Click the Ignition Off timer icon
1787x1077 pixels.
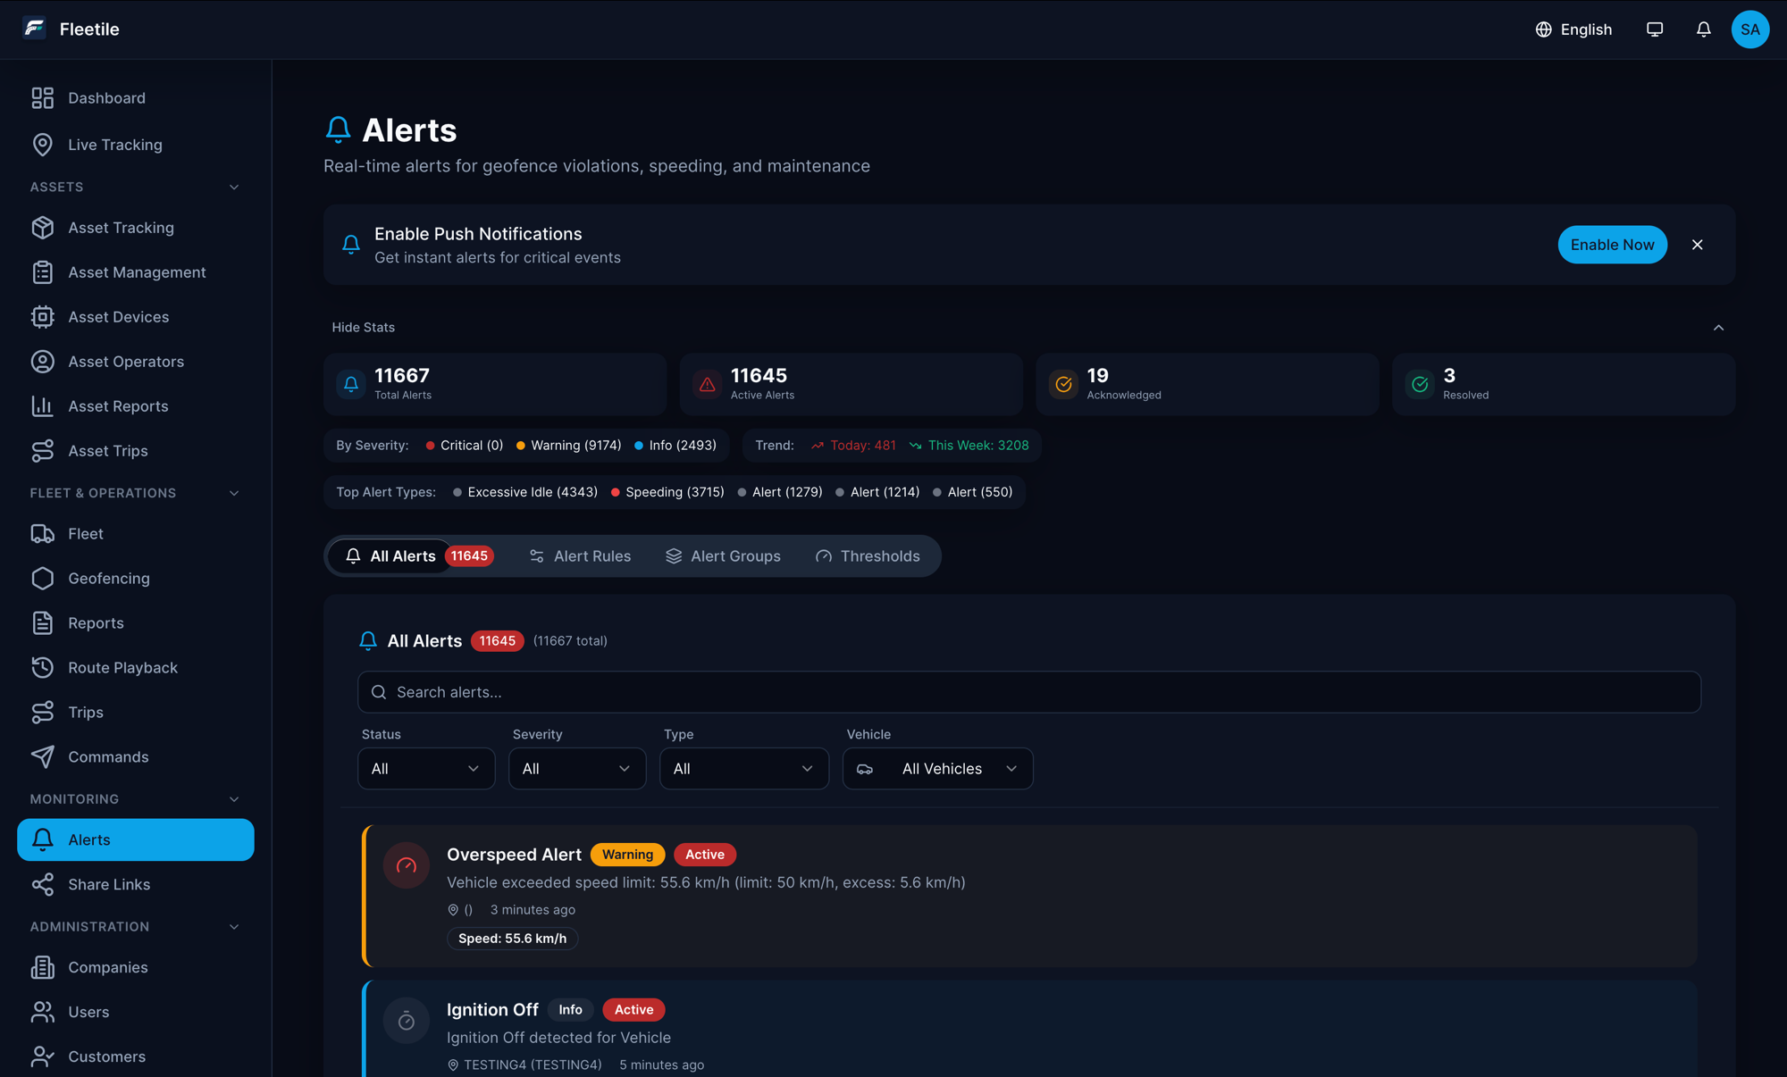point(407,1021)
